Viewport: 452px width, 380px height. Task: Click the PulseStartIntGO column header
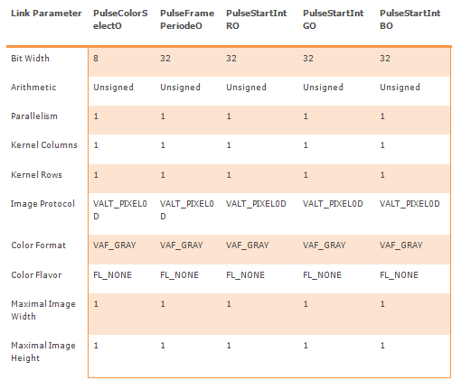point(333,19)
